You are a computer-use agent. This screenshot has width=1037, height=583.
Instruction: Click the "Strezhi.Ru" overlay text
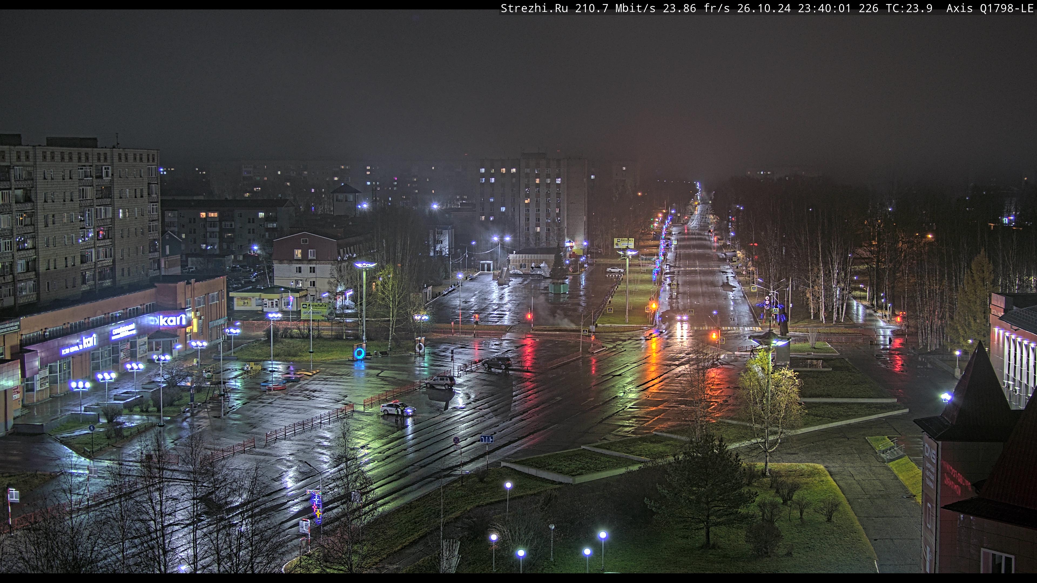click(534, 8)
